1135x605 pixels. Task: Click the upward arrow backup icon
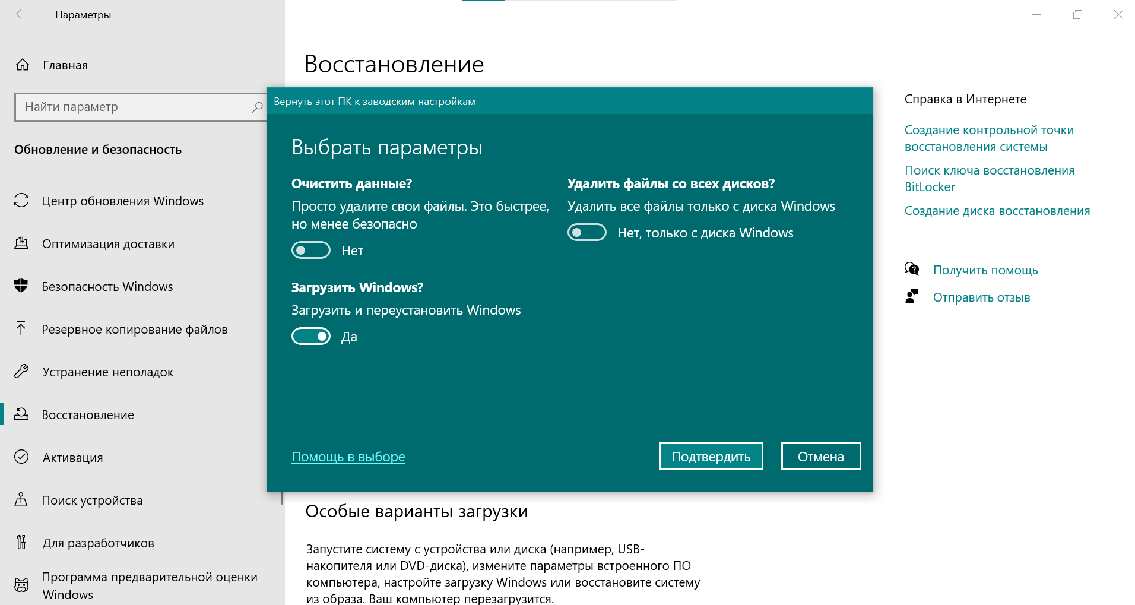point(21,329)
